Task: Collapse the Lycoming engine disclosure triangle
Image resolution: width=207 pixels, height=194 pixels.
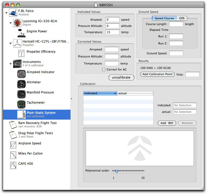Action: pyautogui.click(x=10, y=23)
